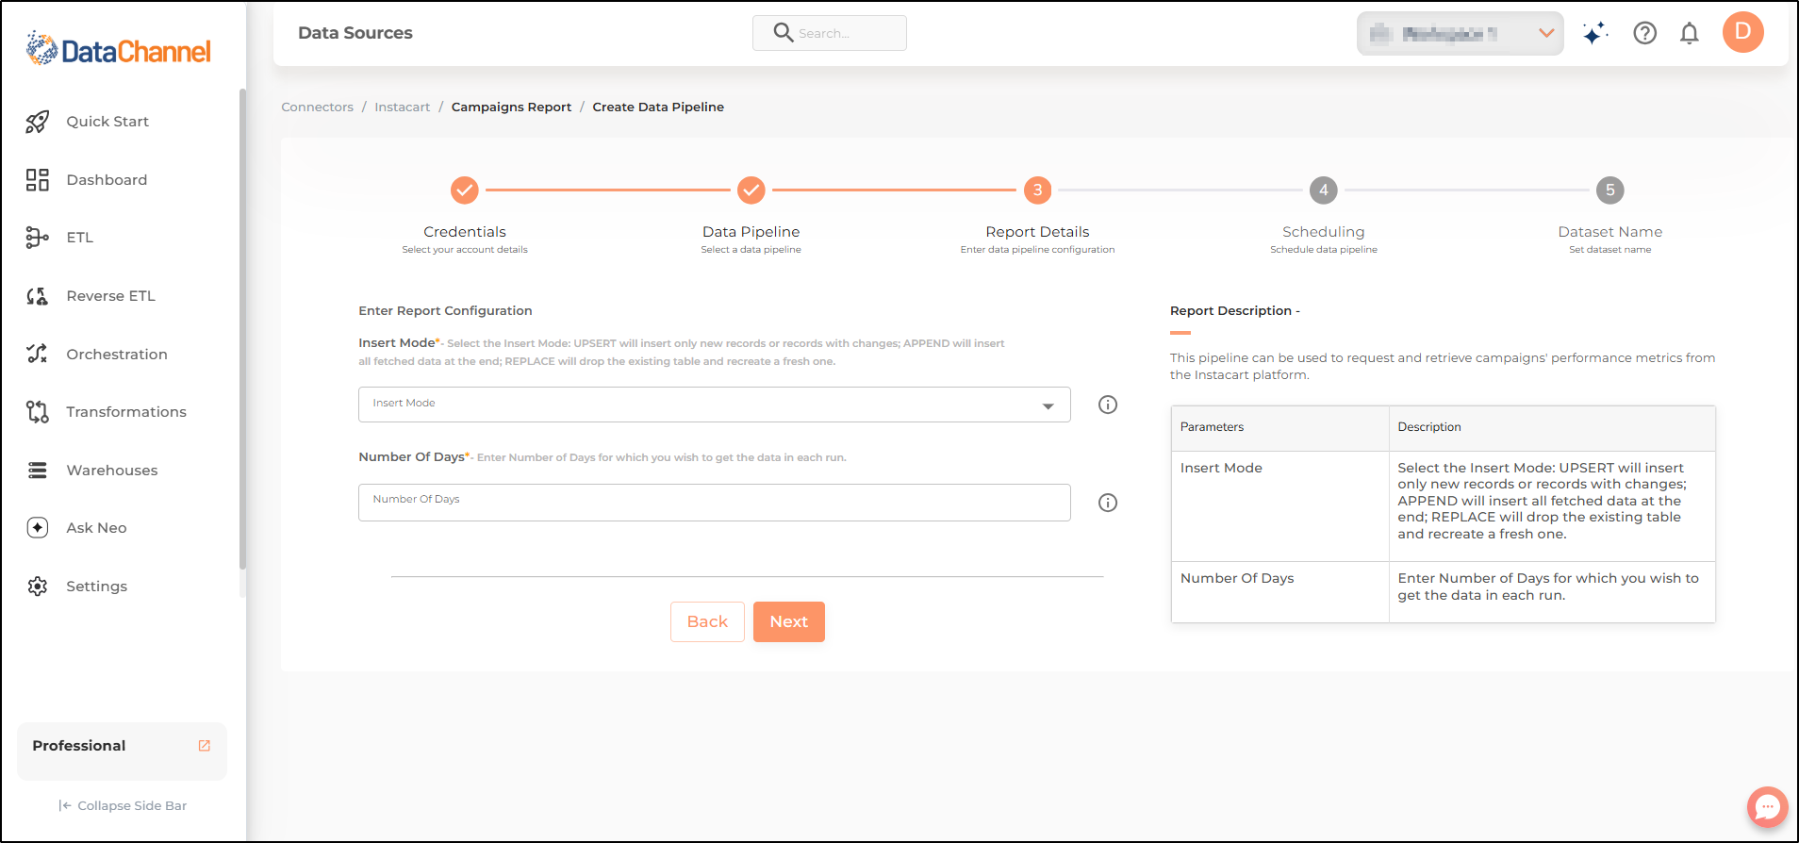Open Dashboard menu item
The image size is (1799, 843).
[107, 180]
